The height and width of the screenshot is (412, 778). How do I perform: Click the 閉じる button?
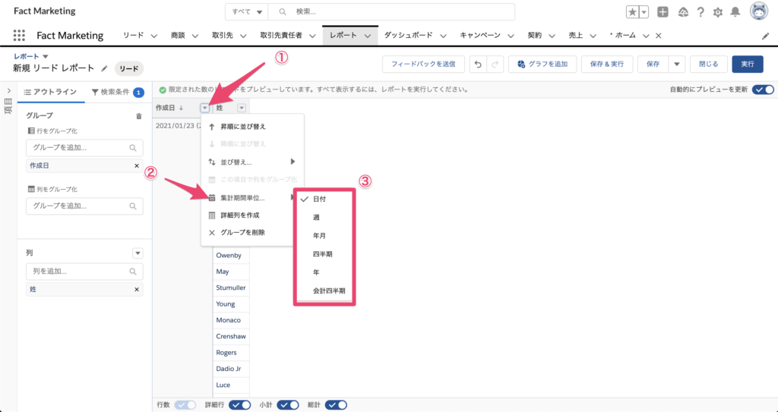[709, 64]
